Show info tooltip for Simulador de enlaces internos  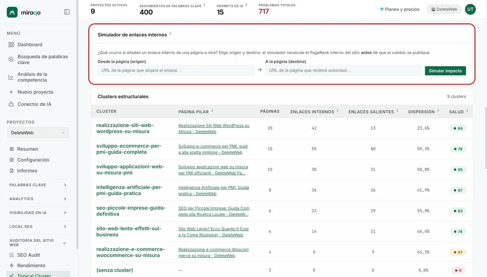[170, 34]
